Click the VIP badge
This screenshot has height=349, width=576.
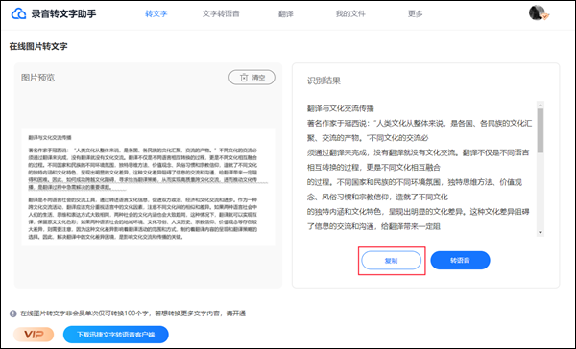tap(34, 335)
